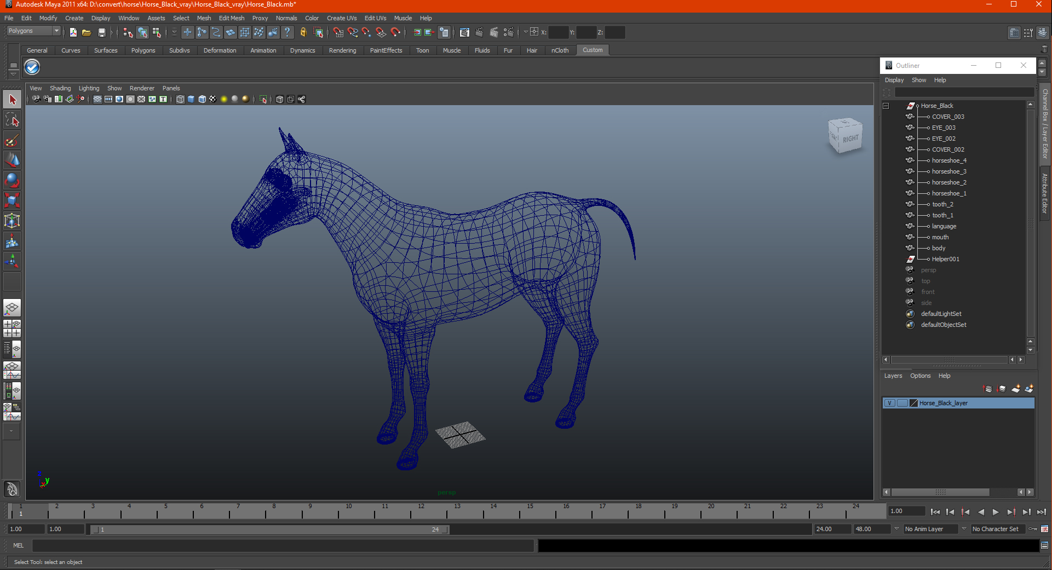Click the Snap to curves magnet icon

click(353, 32)
